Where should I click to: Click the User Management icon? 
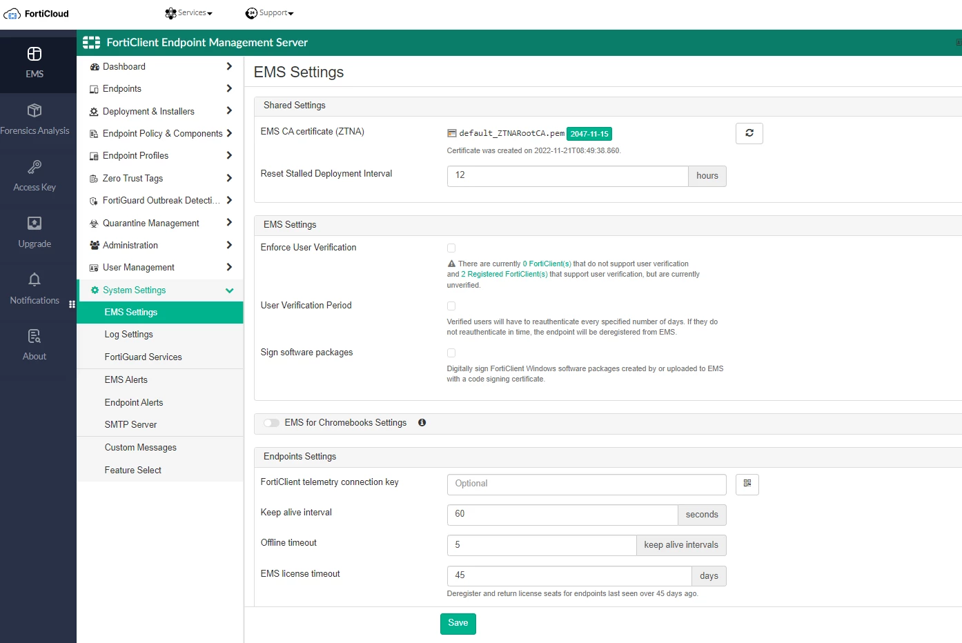point(95,268)
